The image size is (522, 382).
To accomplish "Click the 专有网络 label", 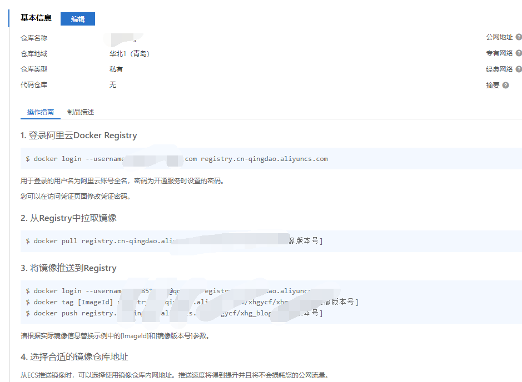I will click(x=499, y=53).
